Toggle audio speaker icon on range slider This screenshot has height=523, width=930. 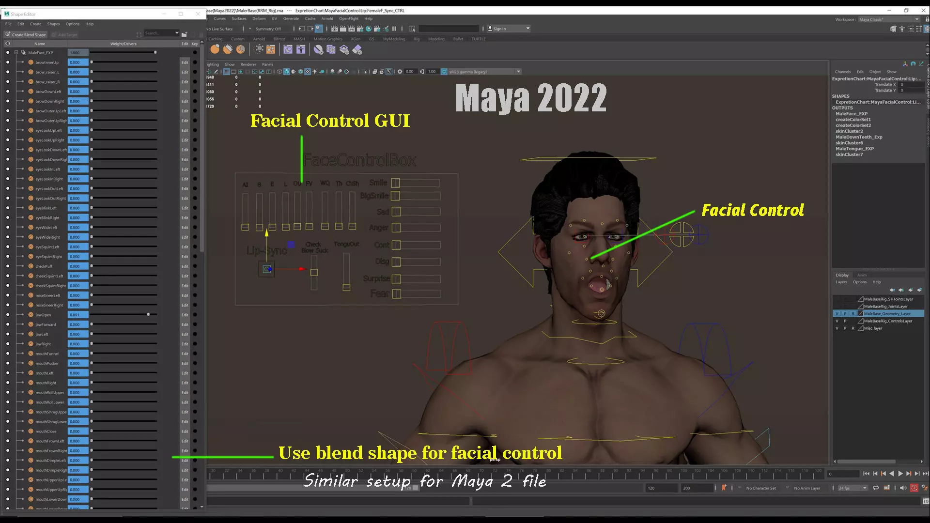coord(903,488)
